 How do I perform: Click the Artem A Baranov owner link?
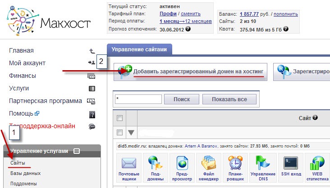point(201,146)
